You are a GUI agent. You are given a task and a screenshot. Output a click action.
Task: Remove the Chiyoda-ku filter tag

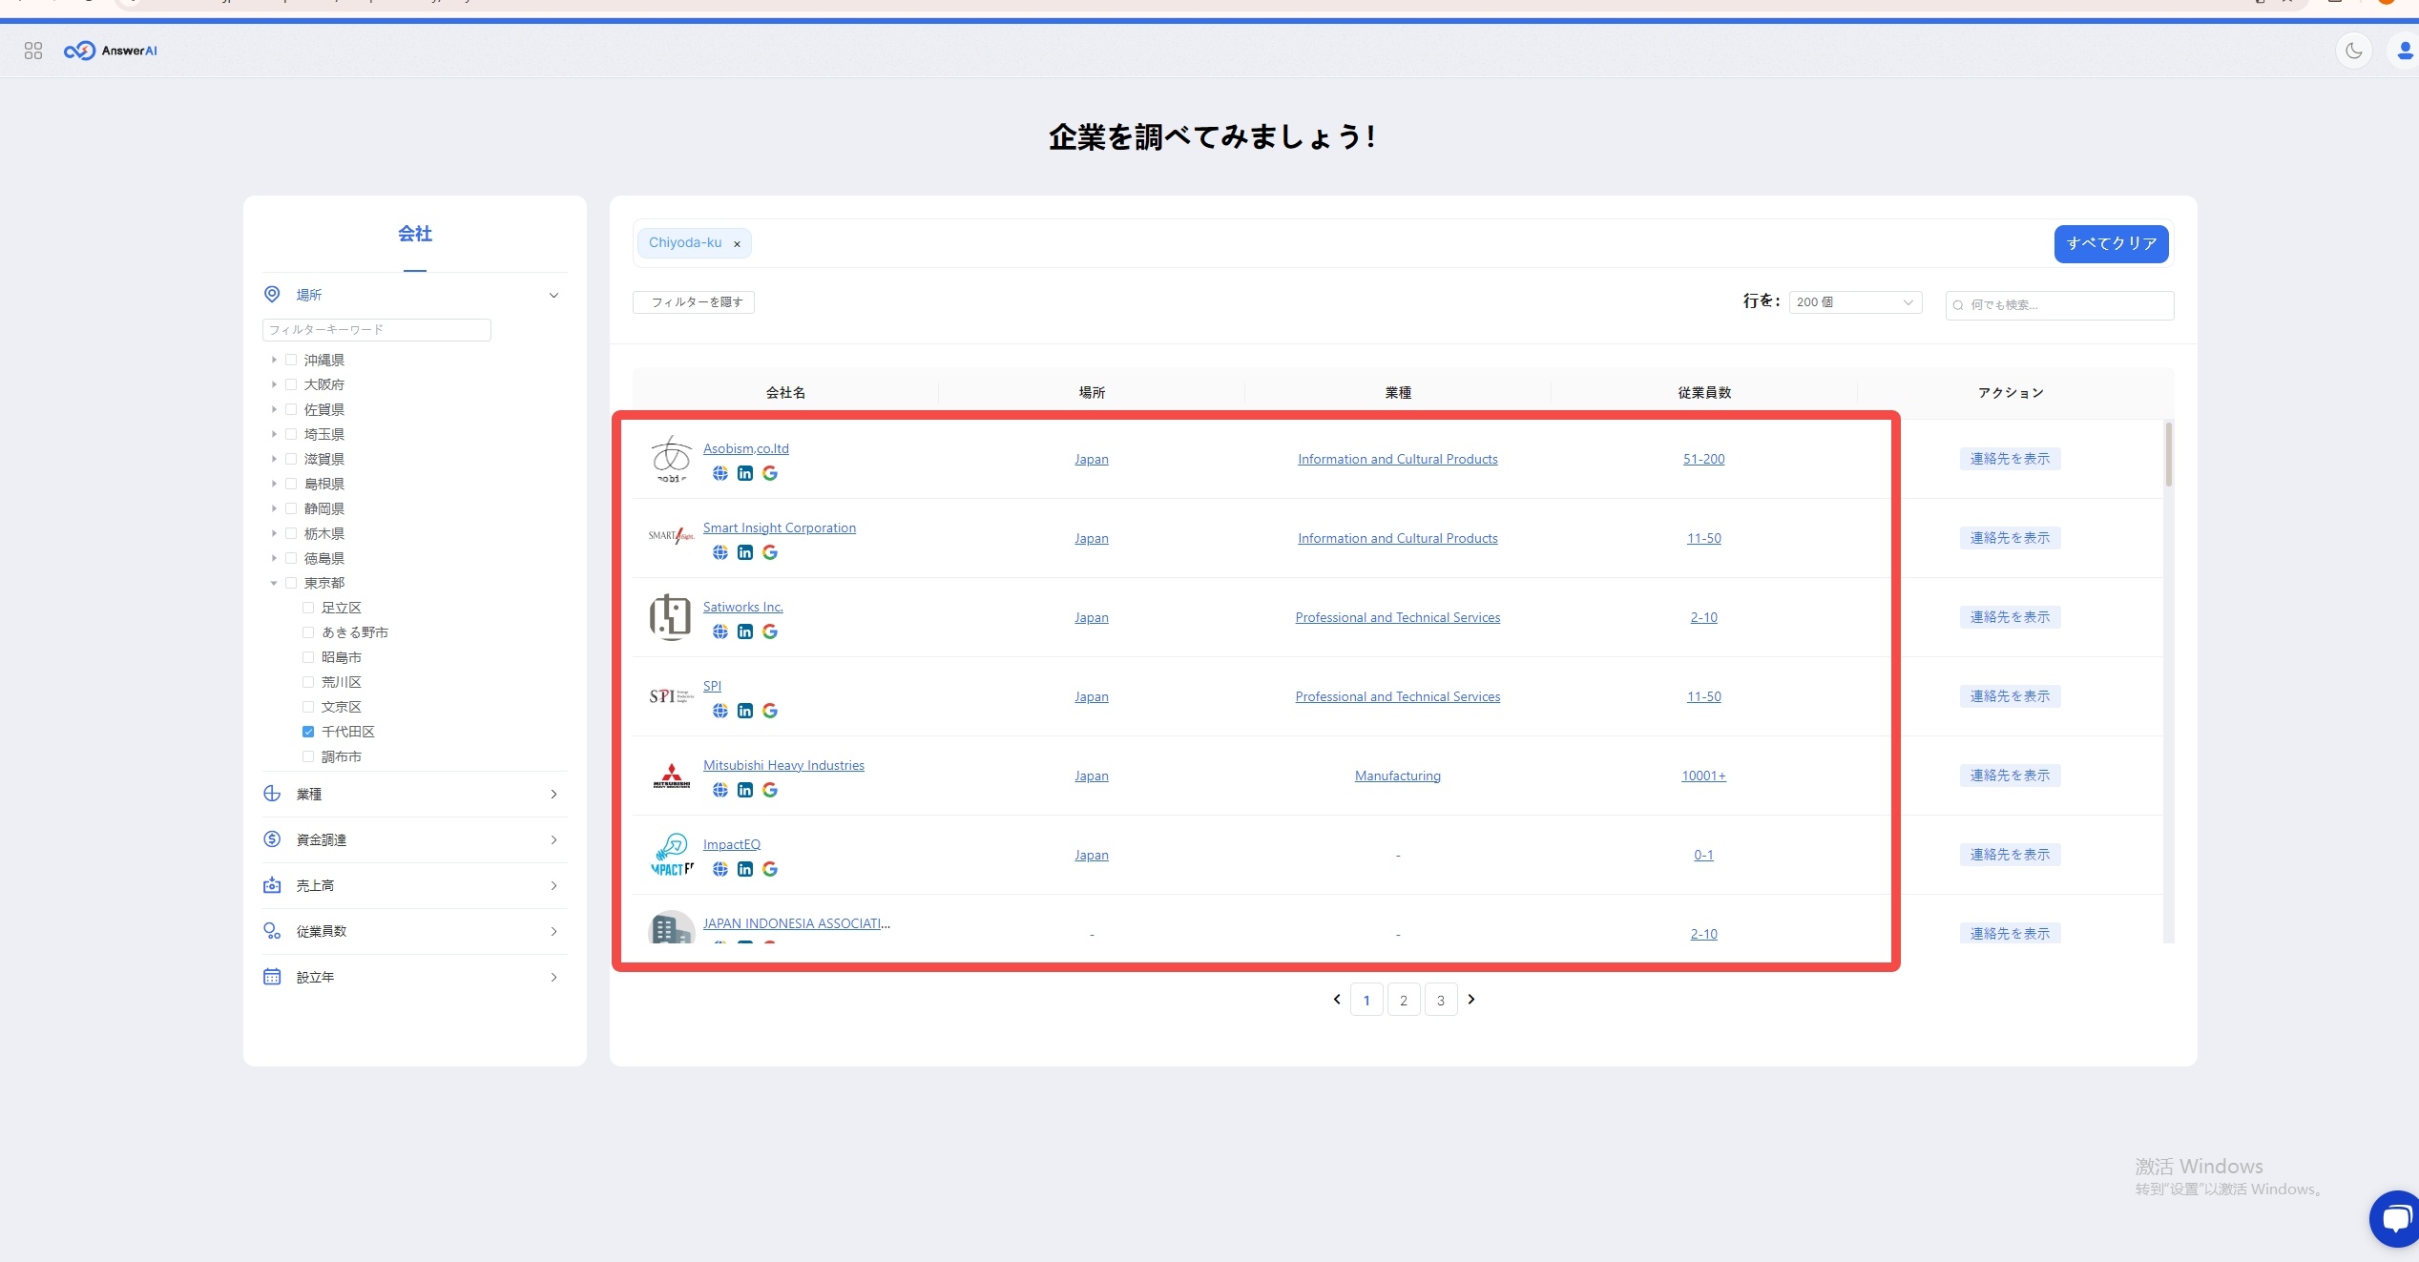(737, 244)
